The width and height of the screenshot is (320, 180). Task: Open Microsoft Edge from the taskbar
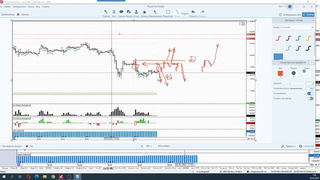click(36, 176)
